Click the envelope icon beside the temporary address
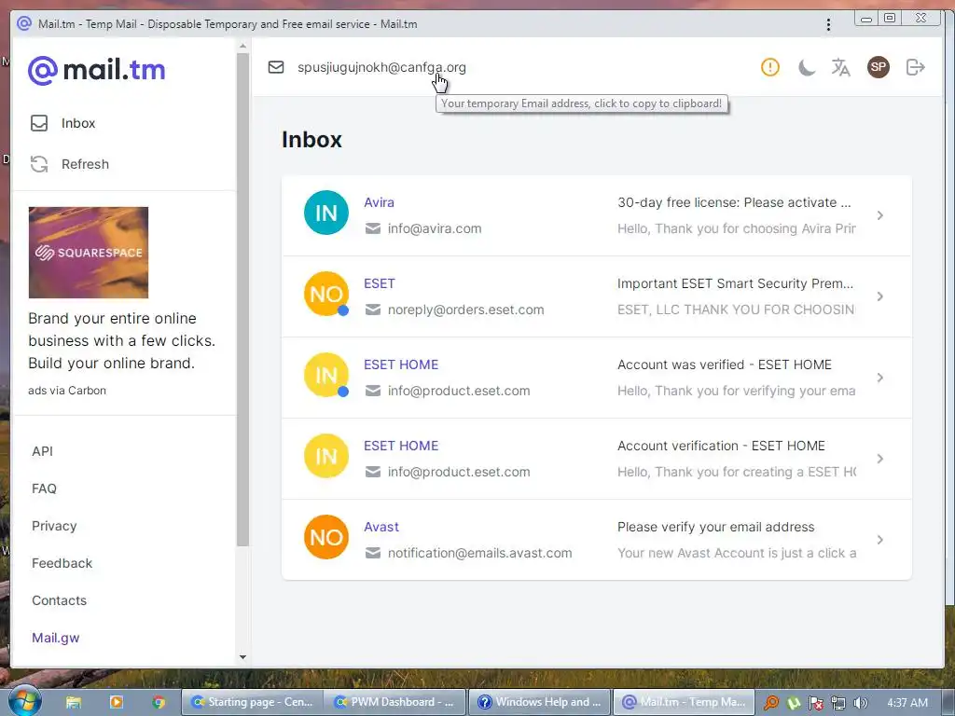The height and width of the screenshot is (716, 955). click(276, 67)
